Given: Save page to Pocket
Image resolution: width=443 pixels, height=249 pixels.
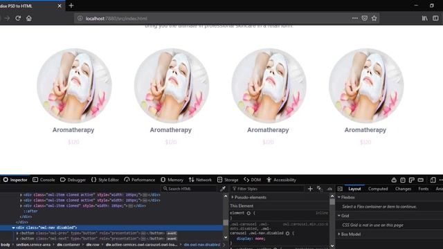Looking at the screenshot, I should point(365,19).
